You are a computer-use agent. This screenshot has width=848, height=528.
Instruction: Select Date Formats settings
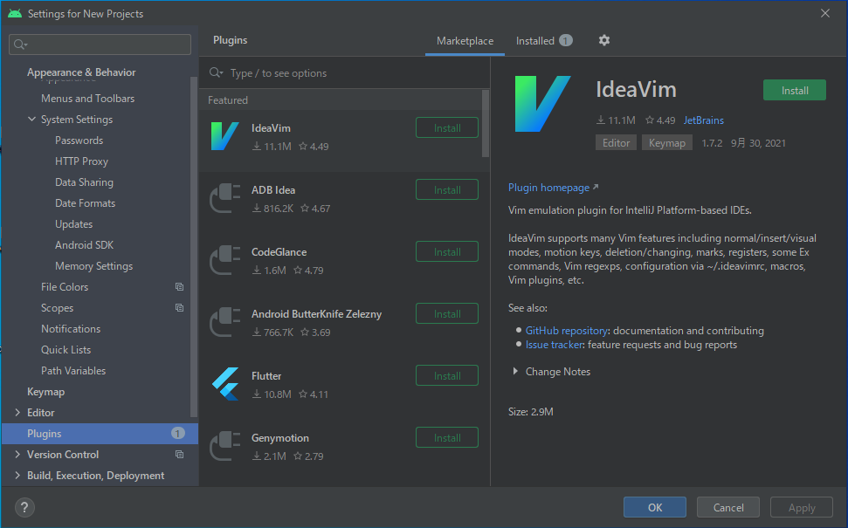coord(85,203)
